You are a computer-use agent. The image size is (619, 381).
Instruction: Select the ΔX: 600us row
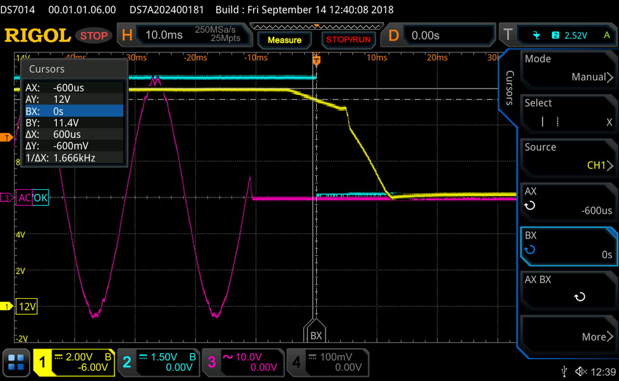74,134
